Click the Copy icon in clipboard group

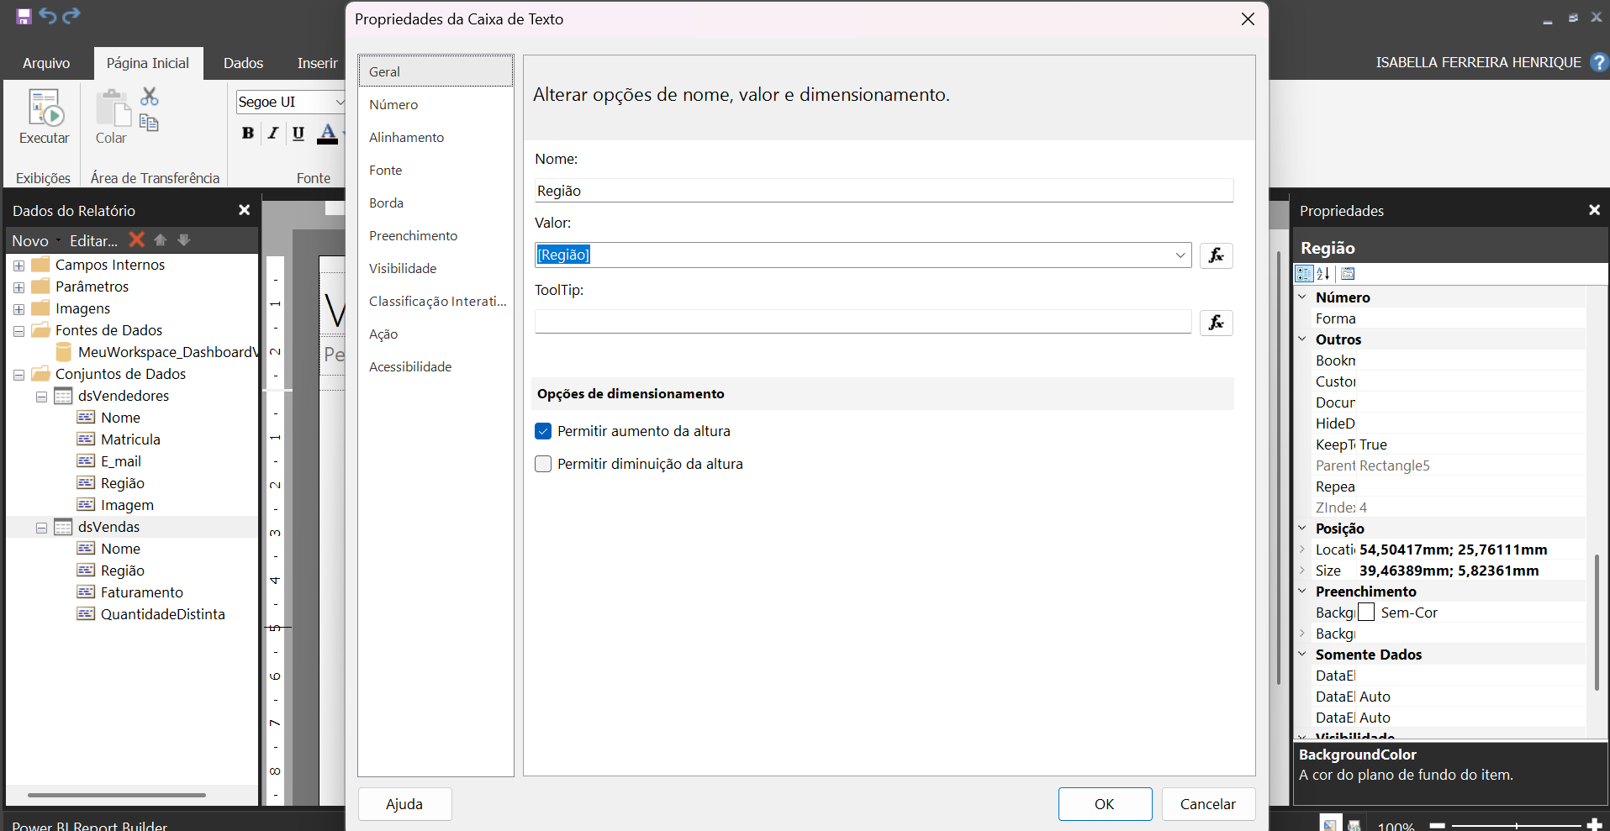coord(150,123)
